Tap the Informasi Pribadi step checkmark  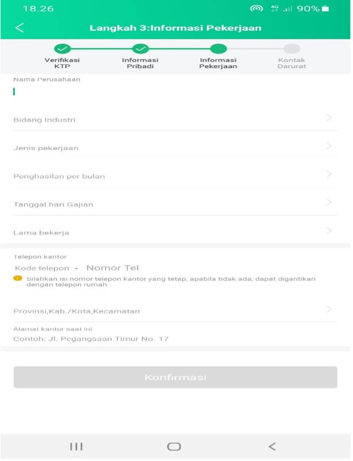tap(140, 49)
